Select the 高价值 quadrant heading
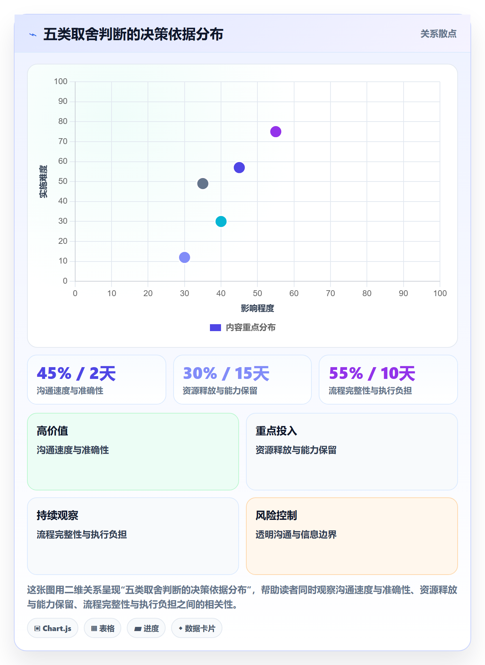 pyautogui.click(x=52, y=431)
